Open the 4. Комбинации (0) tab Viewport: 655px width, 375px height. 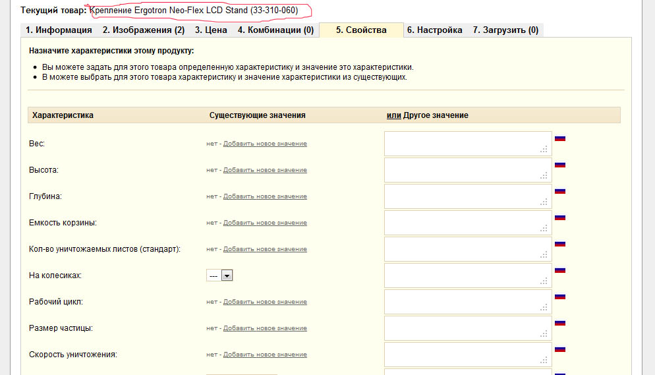pyautogui.click(x=275, y=30)
